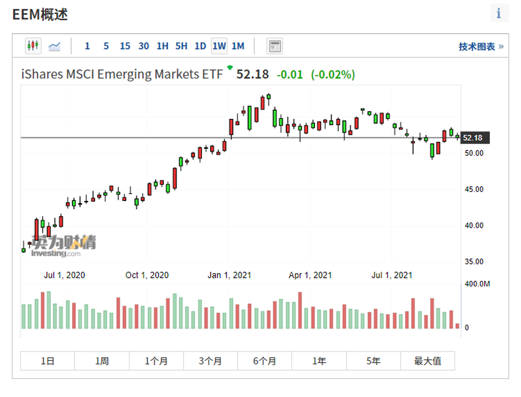Image resolution: width=521 pixels, height=397 pixels.
Task: Click the EEM概述 heading
Action: tap(40, 15)
